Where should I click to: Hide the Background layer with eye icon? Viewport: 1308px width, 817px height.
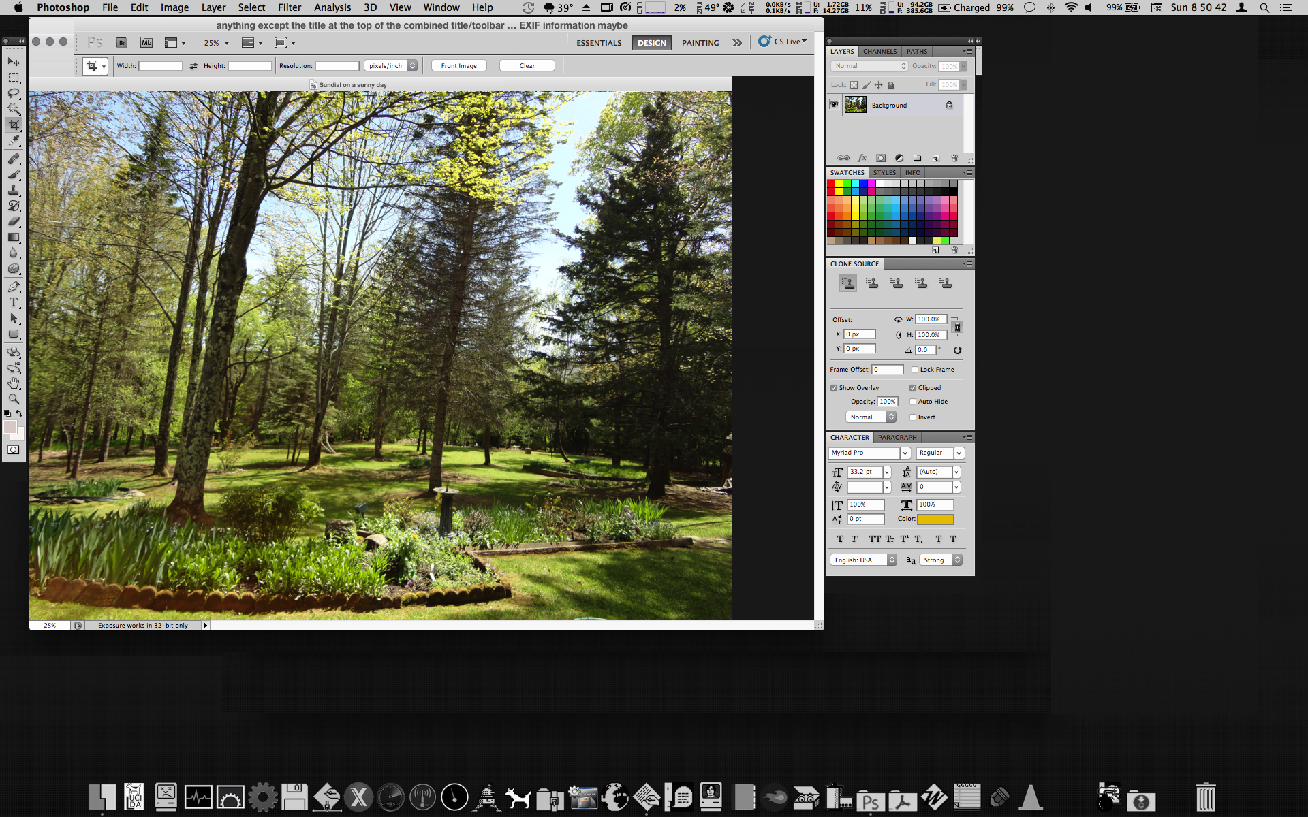tap(834, 105)
